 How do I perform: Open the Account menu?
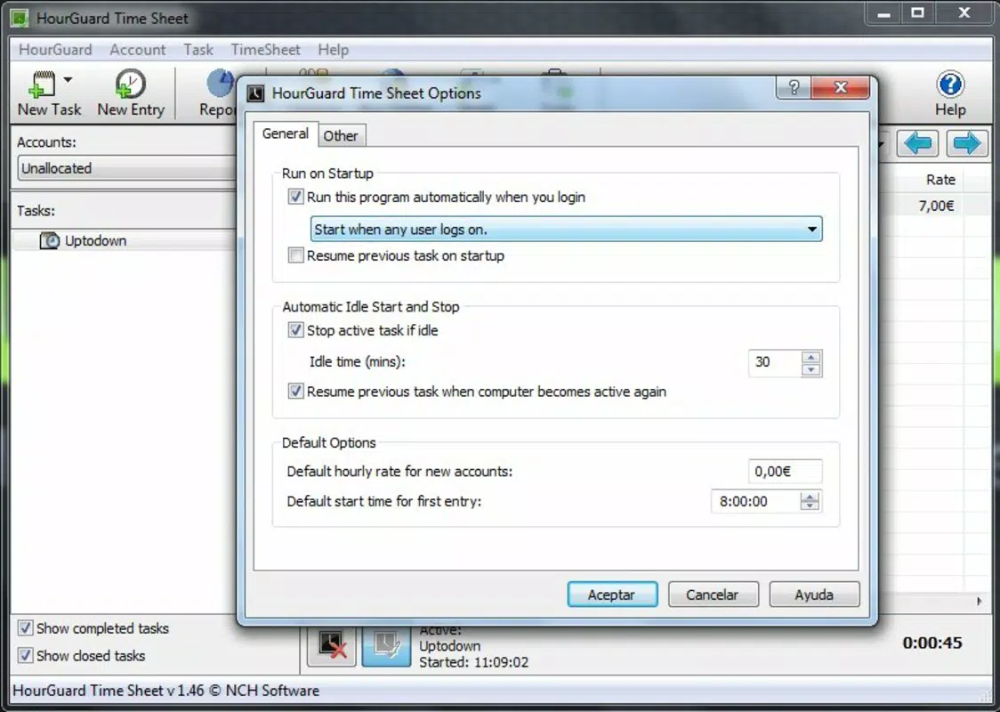[137, 49]
